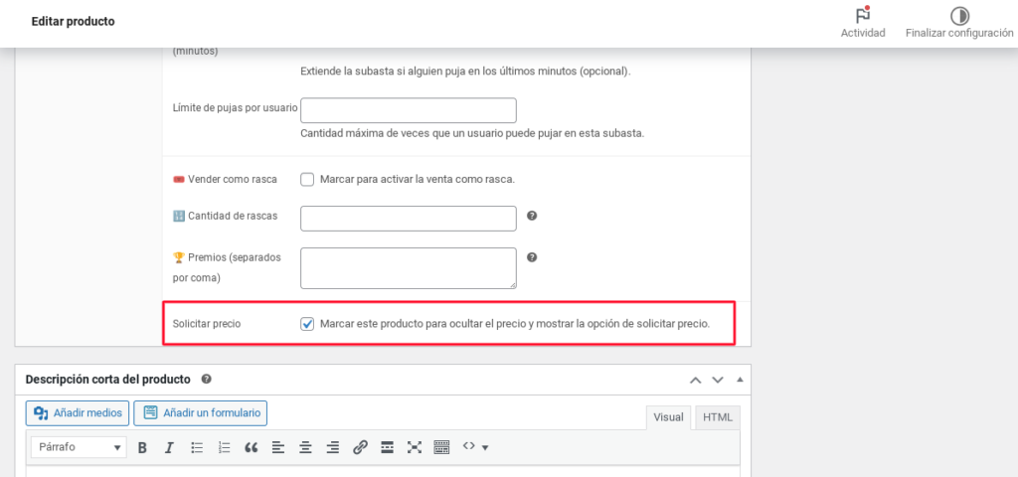
Task: Apply blockquote formatting
Action: [252, 447]
